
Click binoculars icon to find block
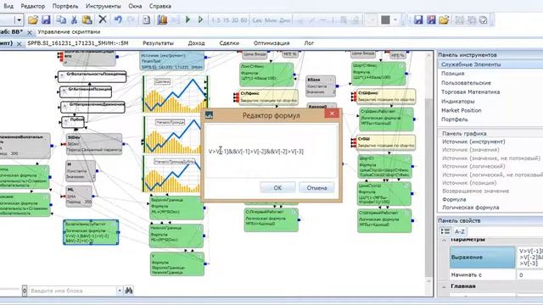pos(129,291)
